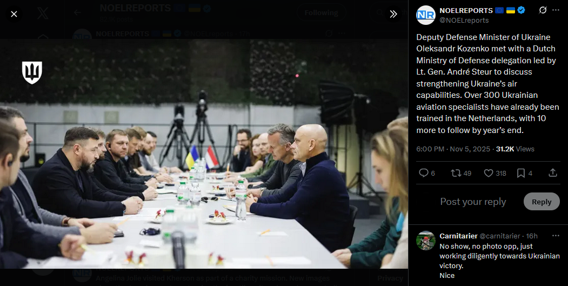The image size is (568, 286).
Task: Click the blue verified badge icon
Action: (x=521, y=10)
